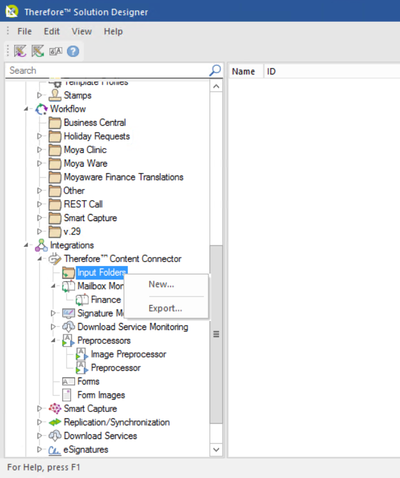Collapse the Preprocessors node
400x478 pixels.
(53, 340)
